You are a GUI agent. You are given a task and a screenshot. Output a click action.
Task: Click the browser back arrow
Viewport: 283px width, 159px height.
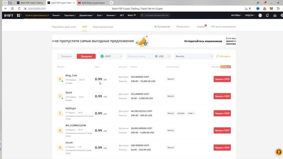(6, 8)
